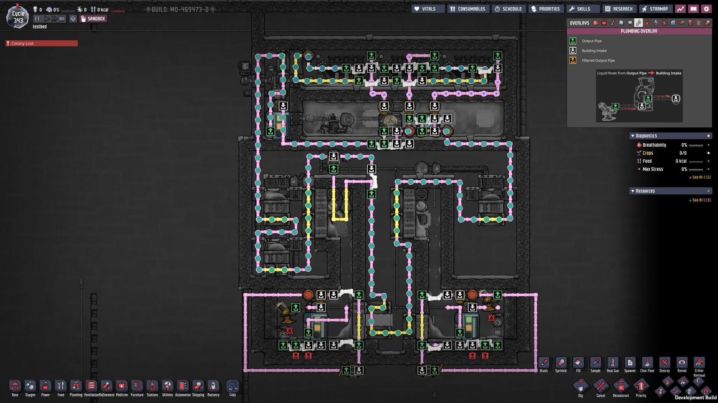The image size is (718, 403).
Task: Toggle the active Plumbing overlay icon
Action: (x=638, y=23)
